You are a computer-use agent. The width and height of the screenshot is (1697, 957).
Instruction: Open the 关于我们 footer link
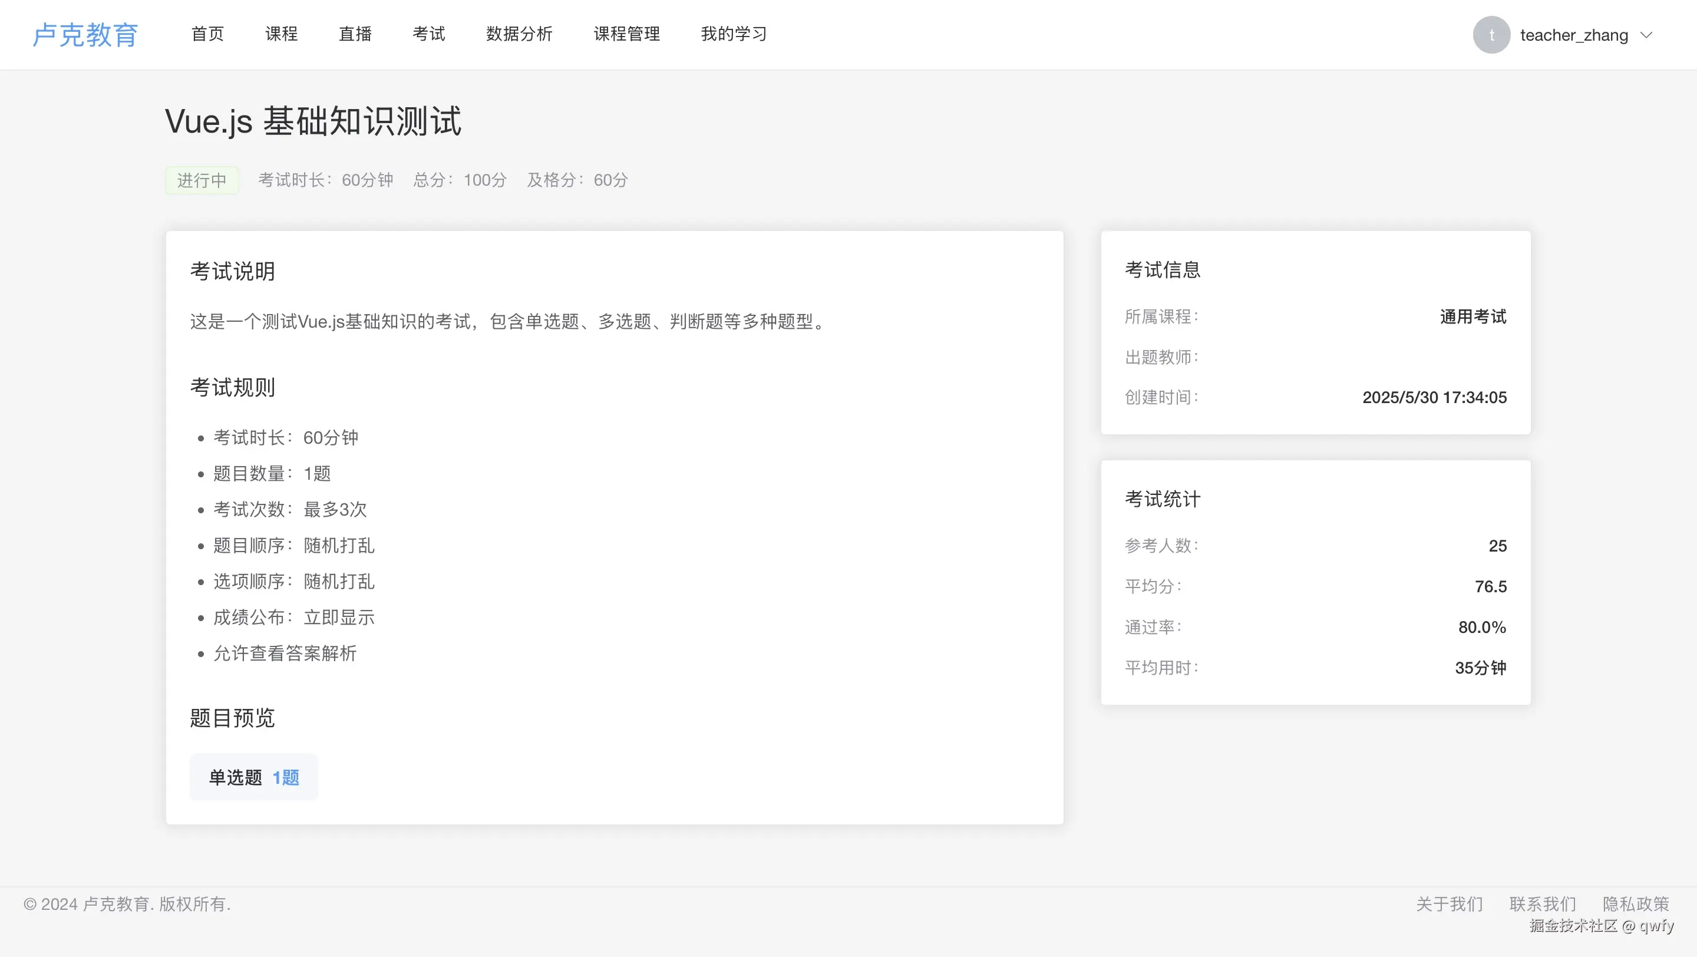pos(1450,903)
